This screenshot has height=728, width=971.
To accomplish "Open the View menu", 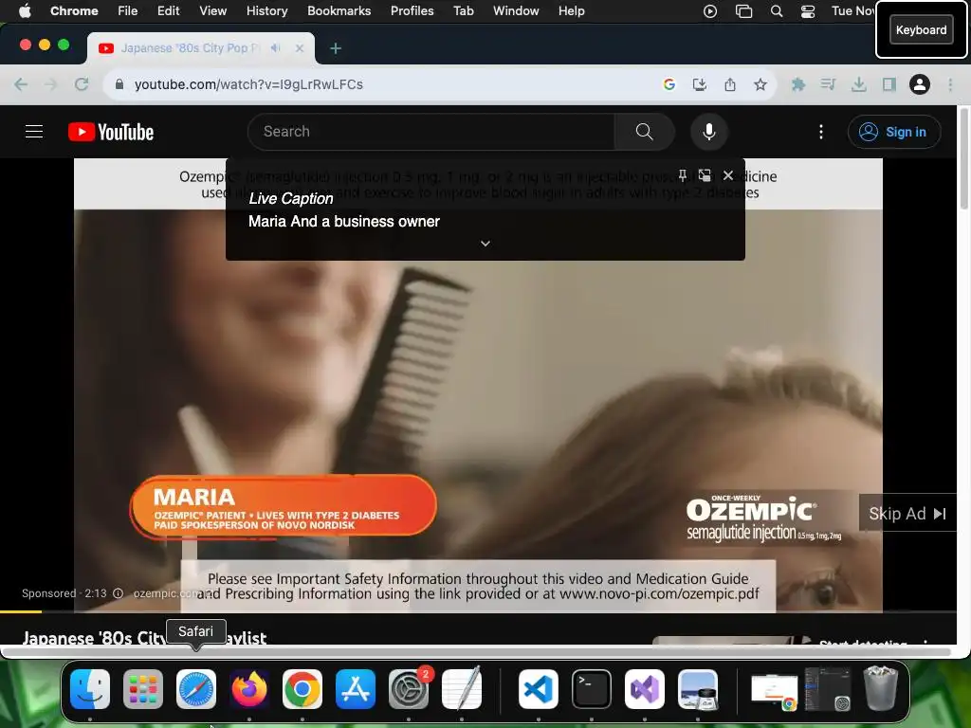I will (212, 11).
